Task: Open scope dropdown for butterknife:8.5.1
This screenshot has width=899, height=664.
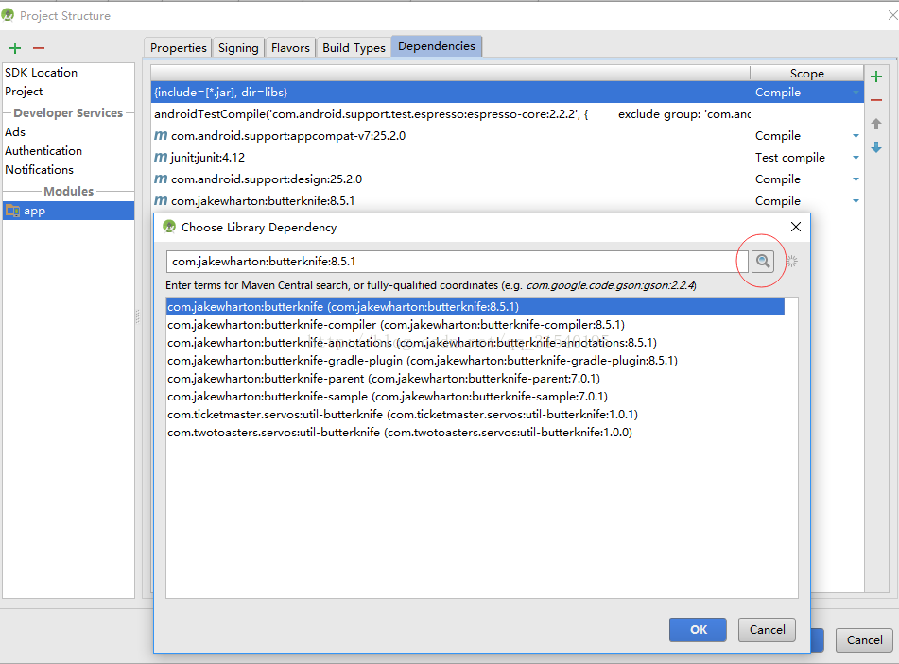Action: (856, 202)
